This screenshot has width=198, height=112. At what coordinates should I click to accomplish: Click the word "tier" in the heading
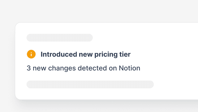pyautogui.click(x=125, y=54)
